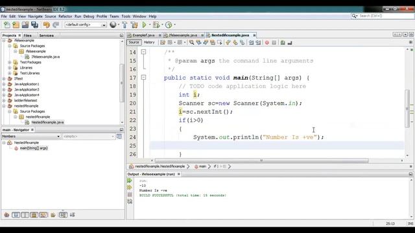The height and width of the screenshot is (233, 415).
Task: Click the Build Project hammer icon
Action: [124, 25]
